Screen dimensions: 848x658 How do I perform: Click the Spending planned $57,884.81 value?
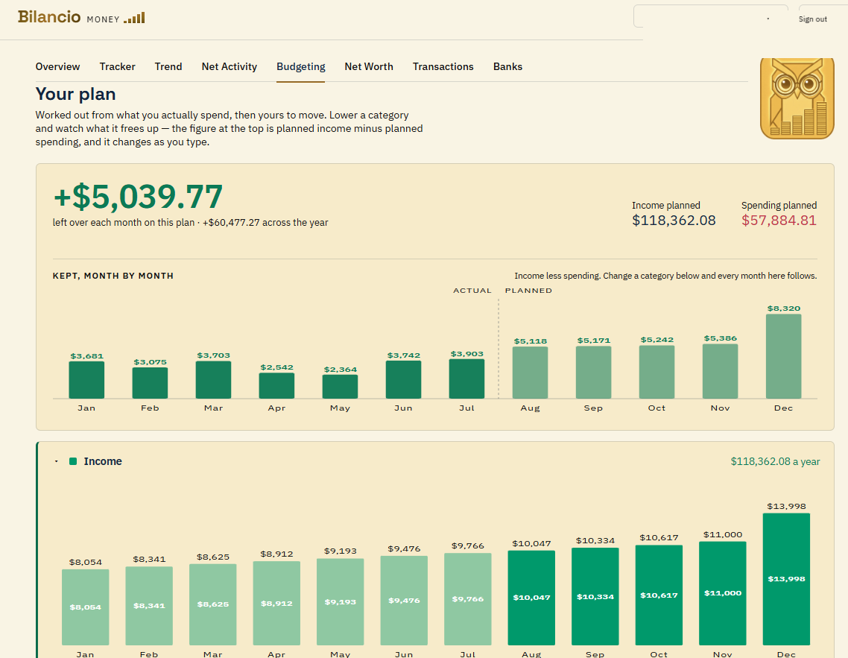point(779,220)
